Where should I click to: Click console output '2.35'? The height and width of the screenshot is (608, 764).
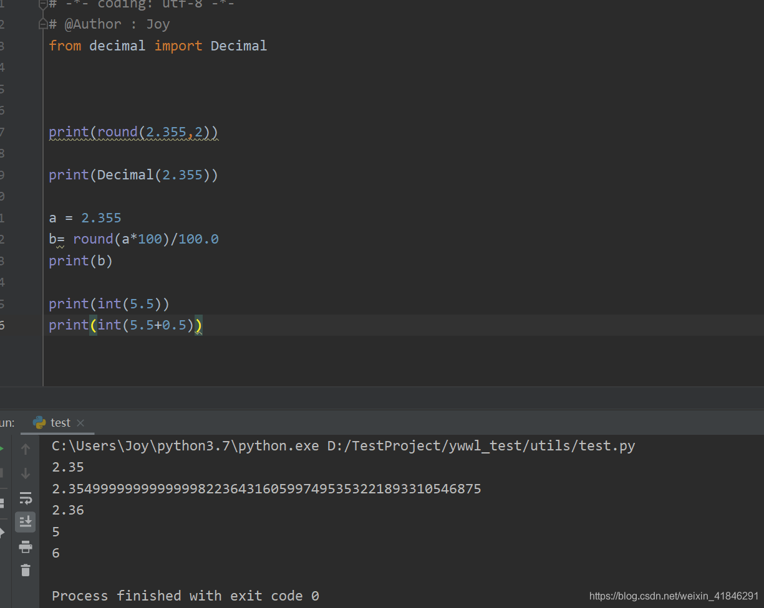pyautogui.click(x=68, y=467)
